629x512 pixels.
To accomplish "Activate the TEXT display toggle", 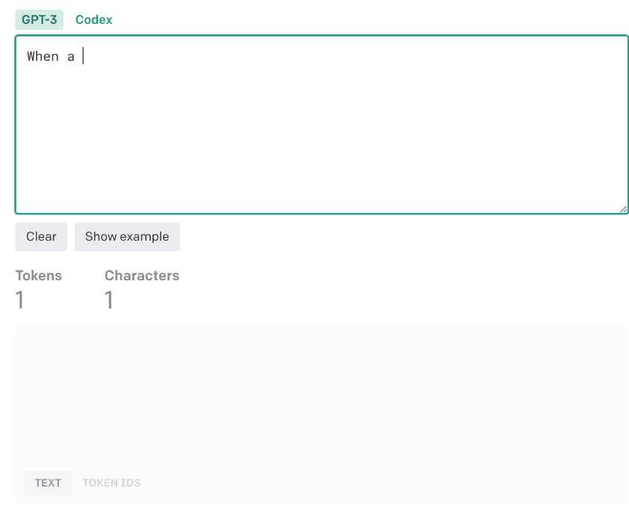I will [47, 483].
